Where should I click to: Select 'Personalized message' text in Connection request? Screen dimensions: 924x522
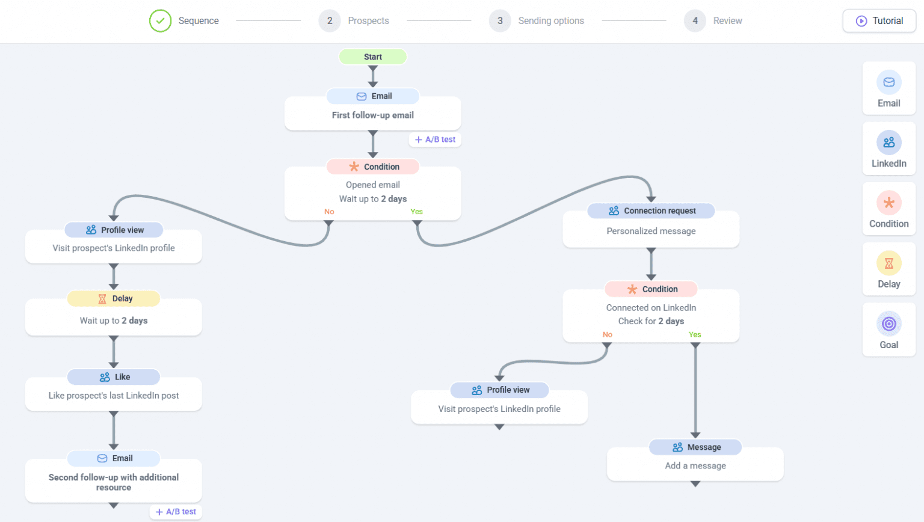tap(651, 231)
